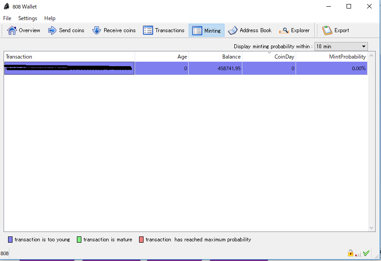Launch the Explorer tool

point(294,30)
